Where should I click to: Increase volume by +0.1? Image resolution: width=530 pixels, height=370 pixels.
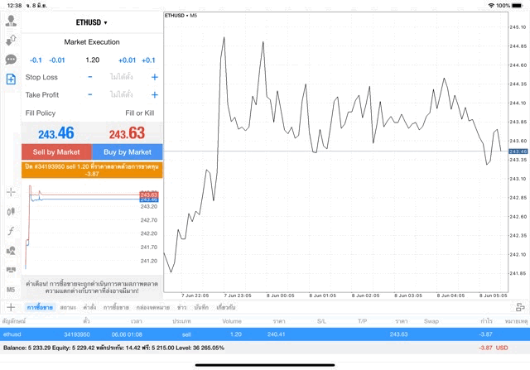148,60
